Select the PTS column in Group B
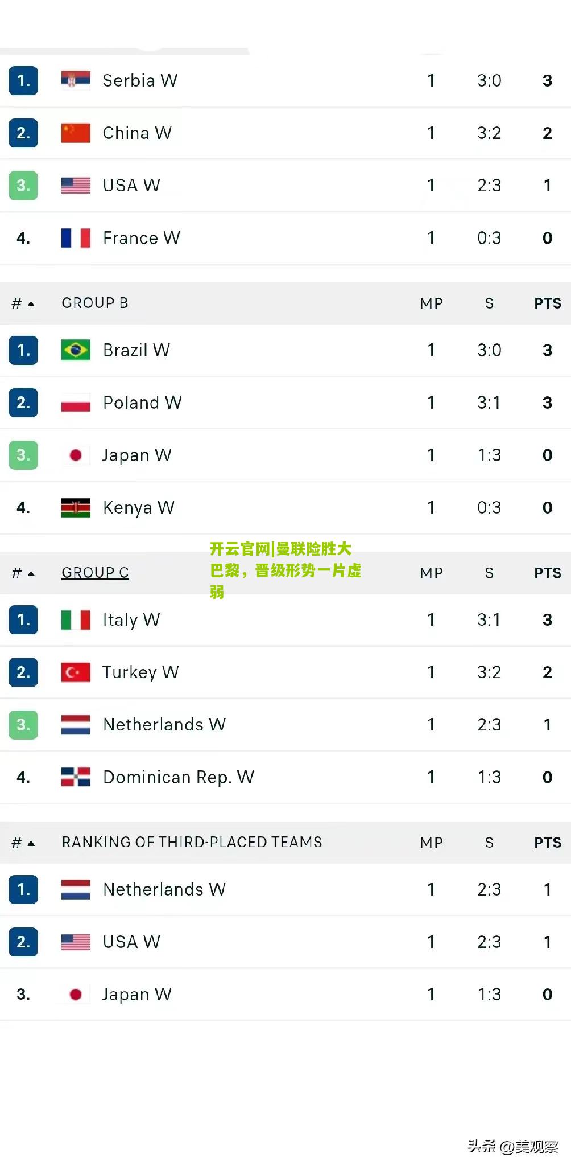Viewport: 571px width, 1166px height. 547,303
